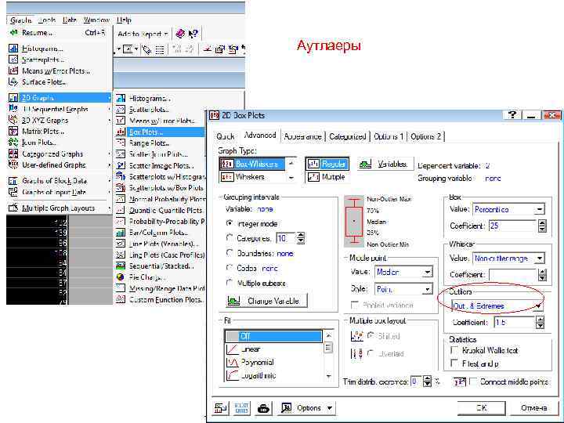564x423 pixels.
Task: Click the Change Variable button
Action: tap(266, 301)
